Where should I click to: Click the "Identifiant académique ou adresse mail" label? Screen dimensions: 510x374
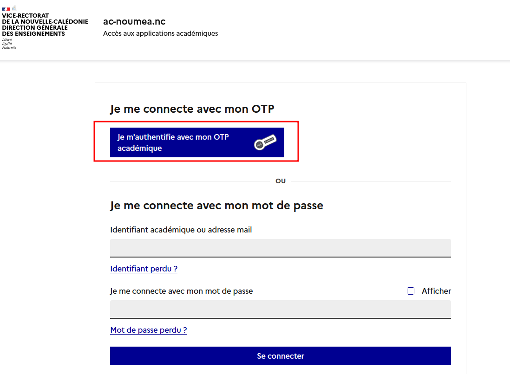181,230
